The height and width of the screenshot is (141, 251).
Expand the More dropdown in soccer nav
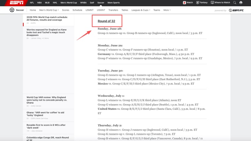pyautogui.click(x=167, y=10)
